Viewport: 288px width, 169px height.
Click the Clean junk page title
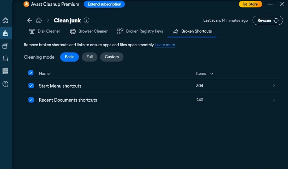(67, 20)
